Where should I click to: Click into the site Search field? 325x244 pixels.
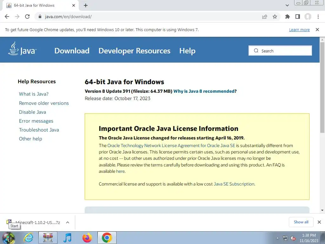coord(280,51)
